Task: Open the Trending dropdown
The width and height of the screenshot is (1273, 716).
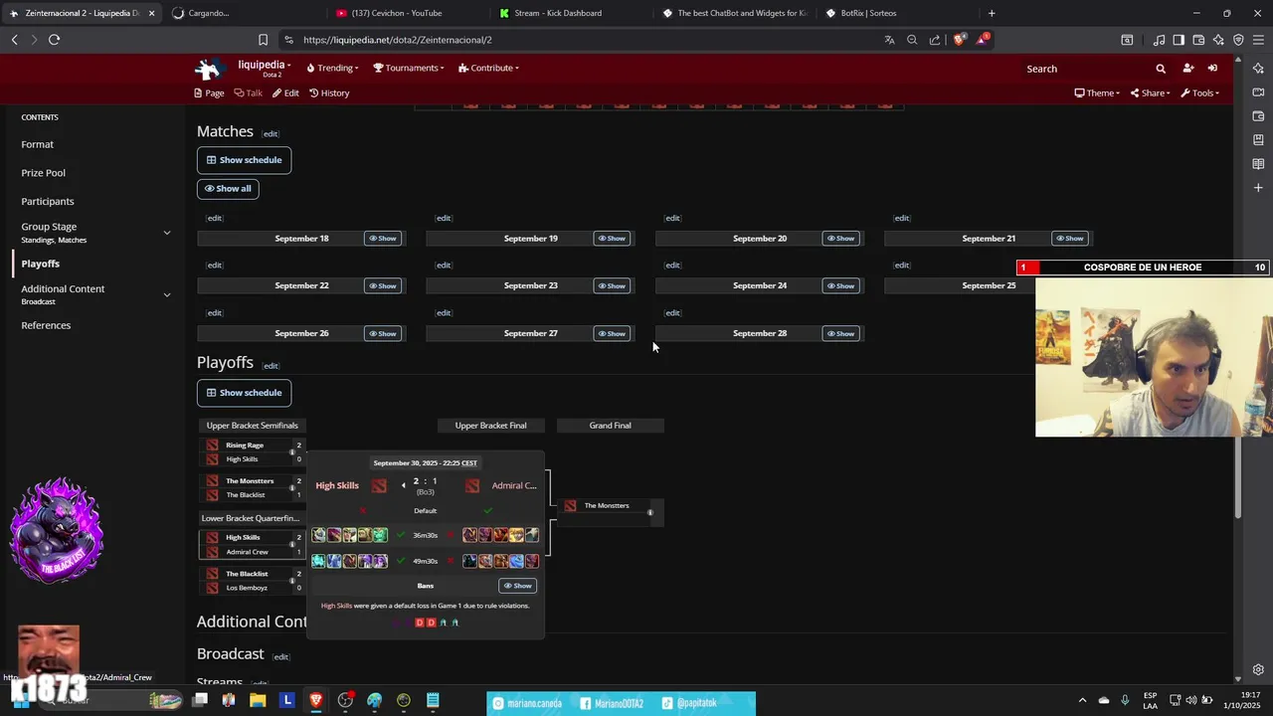Action: pyautogui.click(x=332, y=68)
